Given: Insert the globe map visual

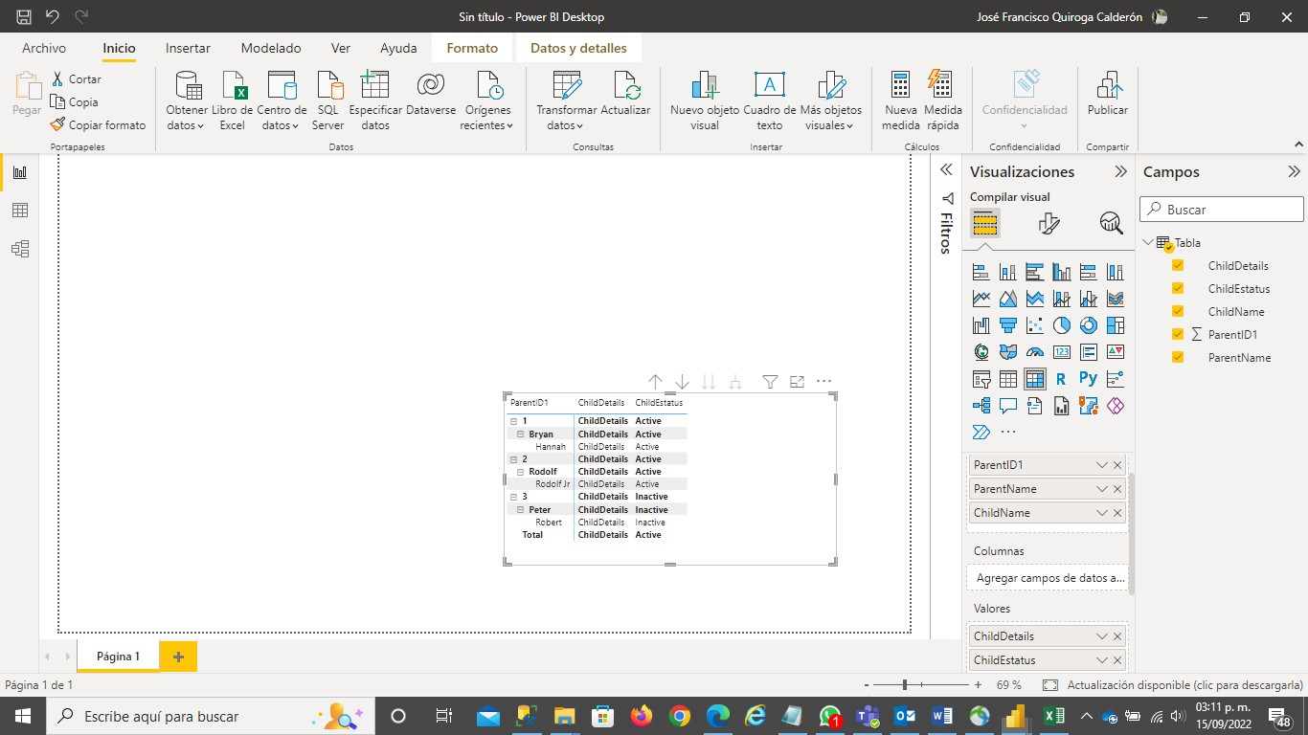Looking at the screenshot, I should (981, 352).
